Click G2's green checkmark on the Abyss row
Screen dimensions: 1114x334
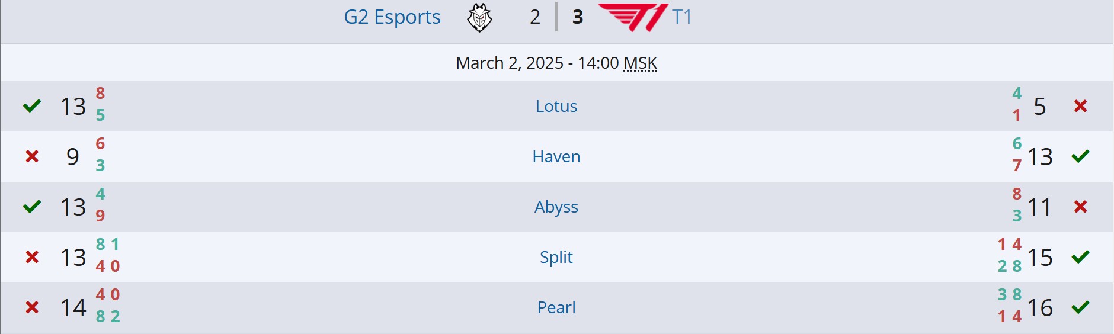click(32, 207)
